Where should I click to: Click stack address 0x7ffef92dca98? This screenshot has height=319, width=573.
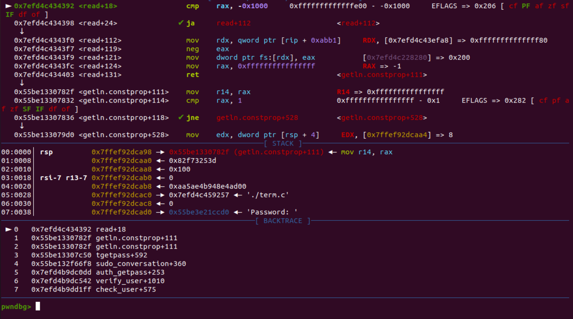[x=121, y=152]
